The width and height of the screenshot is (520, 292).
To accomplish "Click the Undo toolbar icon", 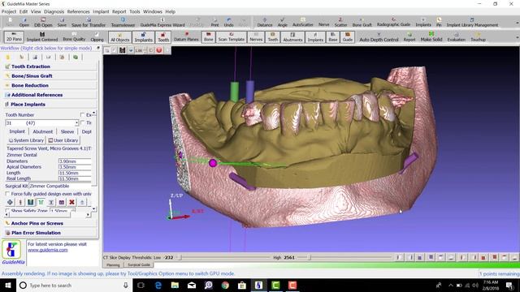I will pos(228,22).
